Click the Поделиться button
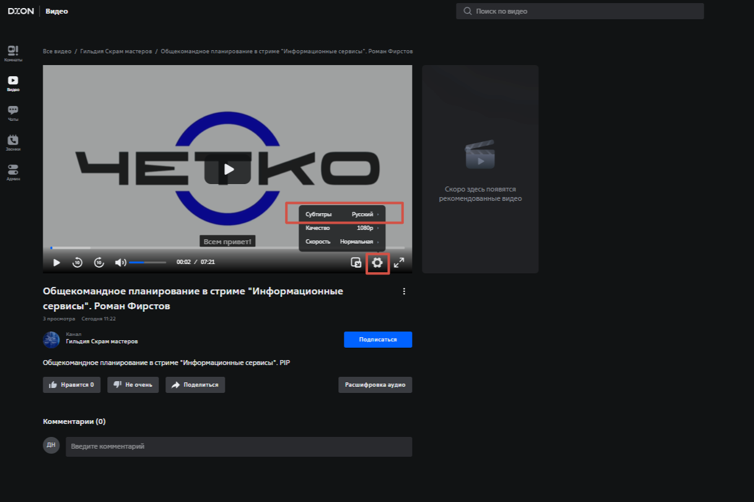The height and width of the screenshot is (502, 754). tap(195, 385)
